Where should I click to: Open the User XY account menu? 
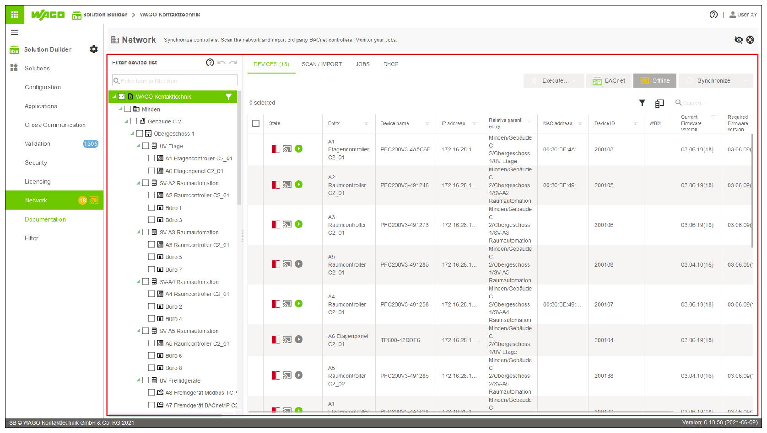[x=743, y=15]
